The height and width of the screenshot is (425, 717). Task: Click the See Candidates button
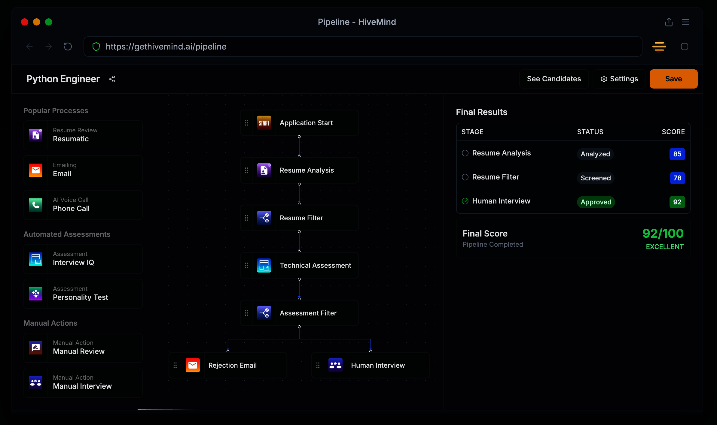pos(554,79)
